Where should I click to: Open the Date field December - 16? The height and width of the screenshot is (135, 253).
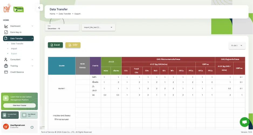pyautogui.click(x=62, y=28)
